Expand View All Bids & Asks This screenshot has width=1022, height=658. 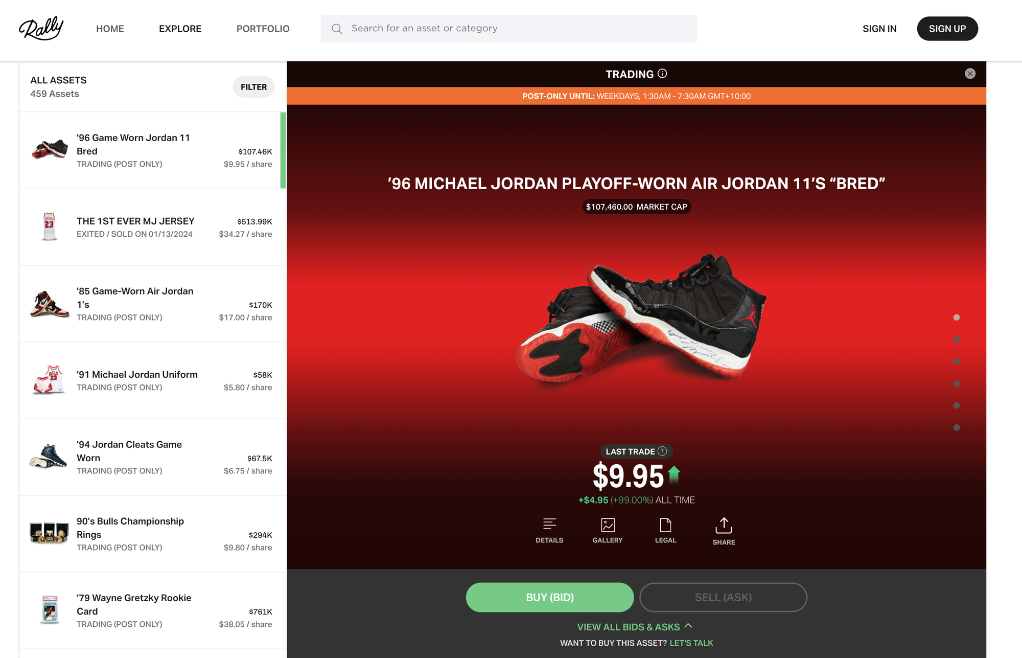coord(634,627)
